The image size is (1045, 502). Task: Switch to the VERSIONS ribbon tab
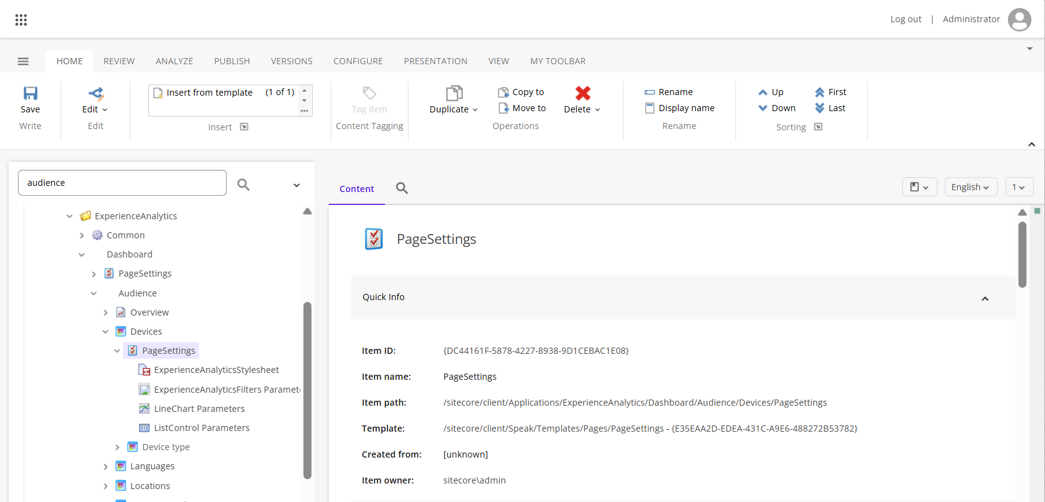click(x=292, y=61)
